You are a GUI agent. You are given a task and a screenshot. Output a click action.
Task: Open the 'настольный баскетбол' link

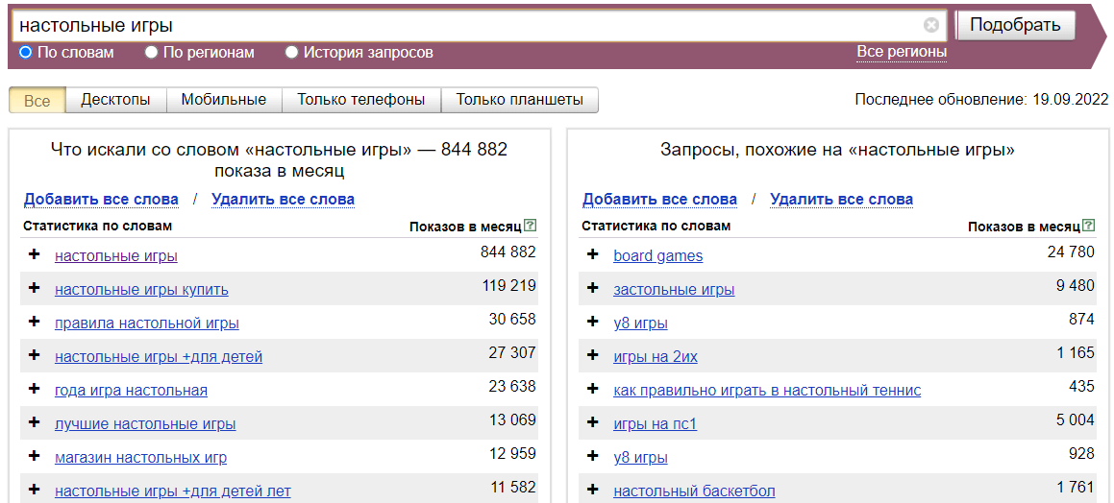pyautogui.click(x=694, y=491)
